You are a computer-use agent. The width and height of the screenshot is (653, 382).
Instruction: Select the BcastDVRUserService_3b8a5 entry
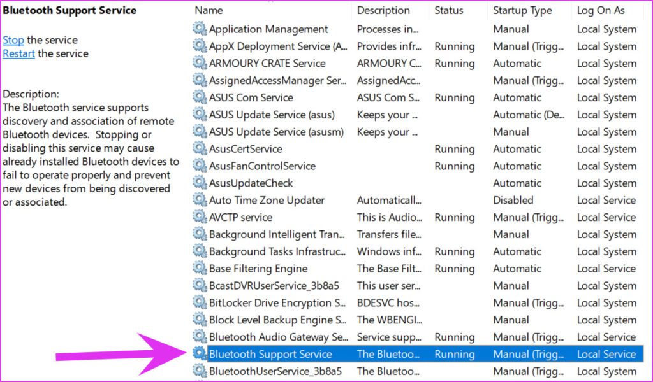point(268,286)
